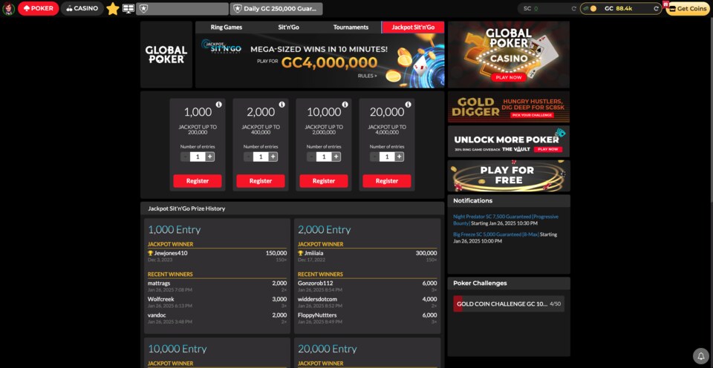Increase entries for the 1,000 jackpot
The height and width of the screenshot is (368, 713).
point(209,157)
